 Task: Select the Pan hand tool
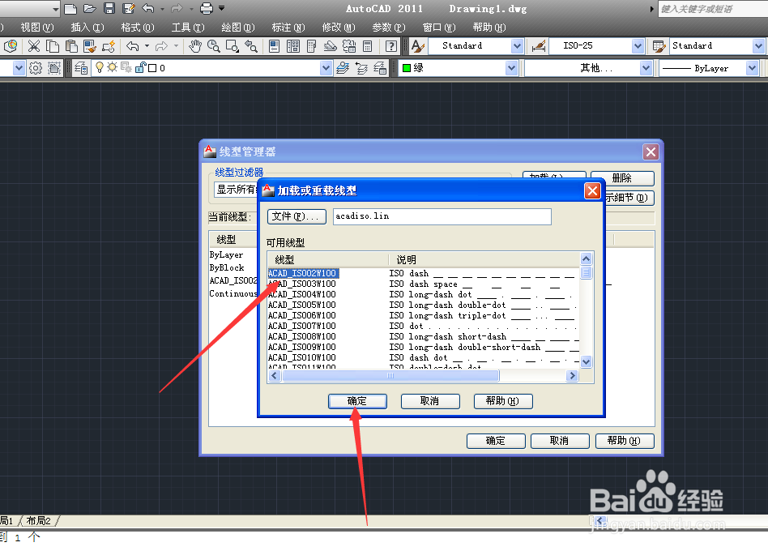(195, 46)
